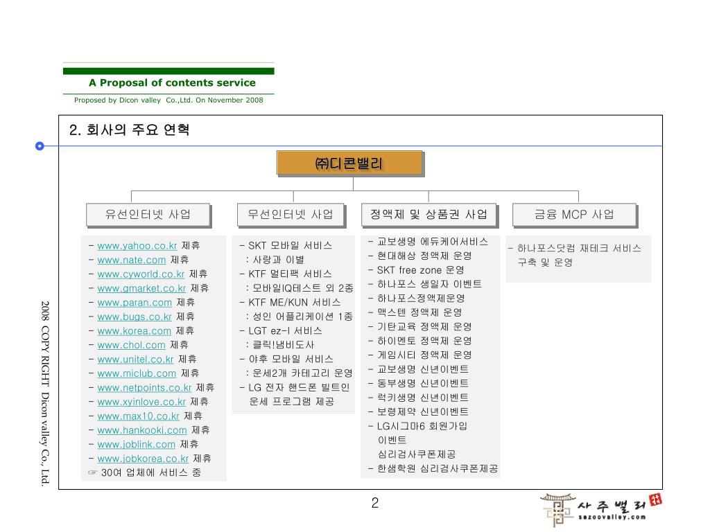This screenshot has height=532, width=710.
Task: Select the SKT free zone 운영 line
Action: [x=416, y=270]
